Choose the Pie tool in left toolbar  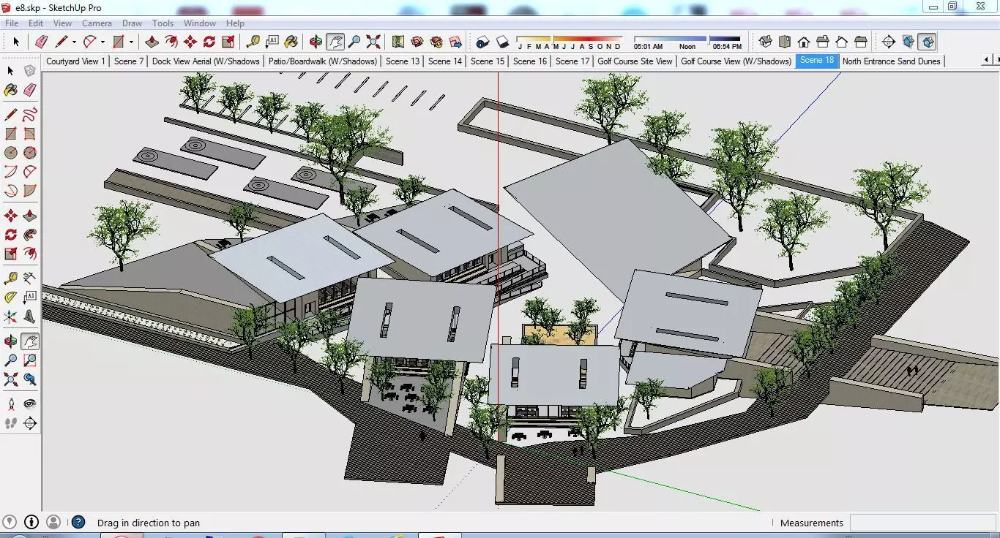29,192
